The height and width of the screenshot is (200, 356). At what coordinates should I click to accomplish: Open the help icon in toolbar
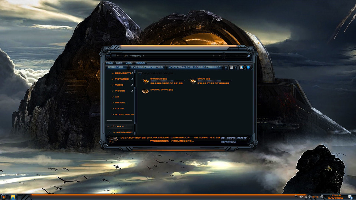point(248,67)
